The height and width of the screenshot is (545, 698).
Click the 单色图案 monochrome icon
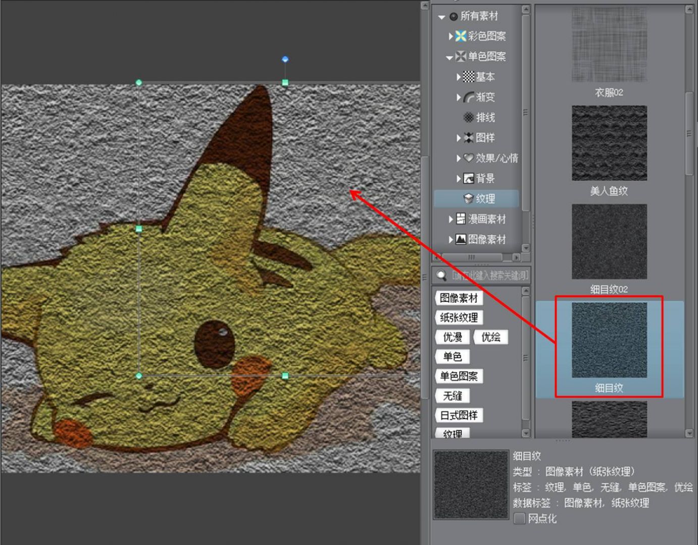[461, 56]
